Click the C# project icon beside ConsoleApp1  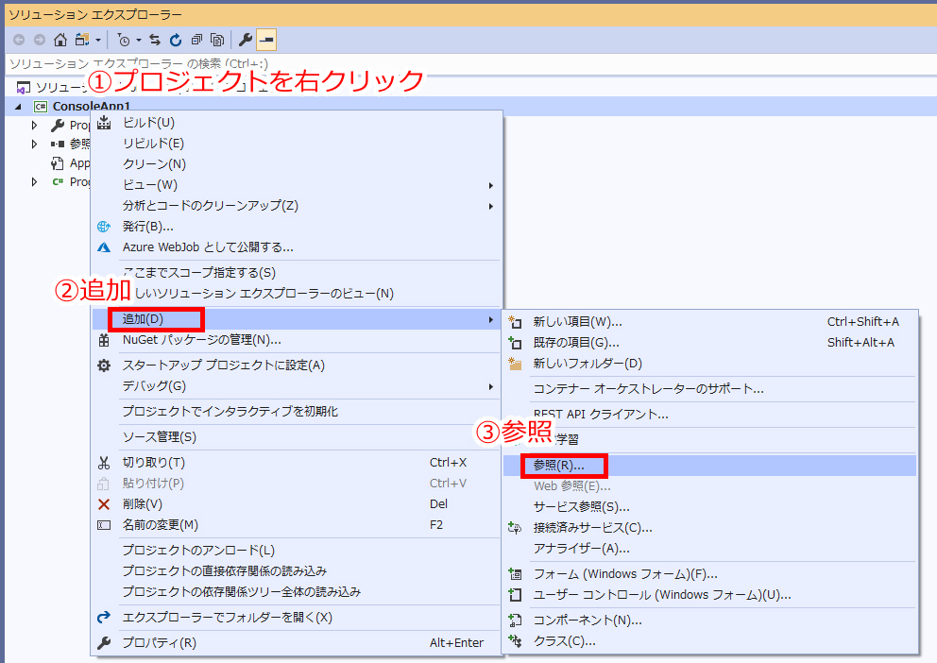pos(41,107)
